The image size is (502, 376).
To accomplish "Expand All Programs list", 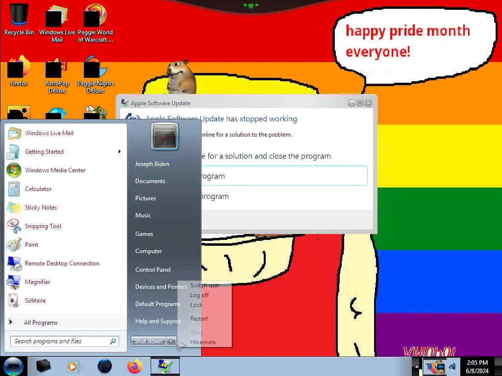I will 66,322.
